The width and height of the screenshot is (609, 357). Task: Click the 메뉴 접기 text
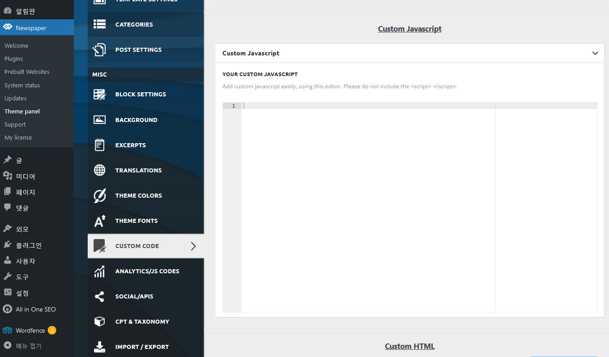(x=29, y=346)
